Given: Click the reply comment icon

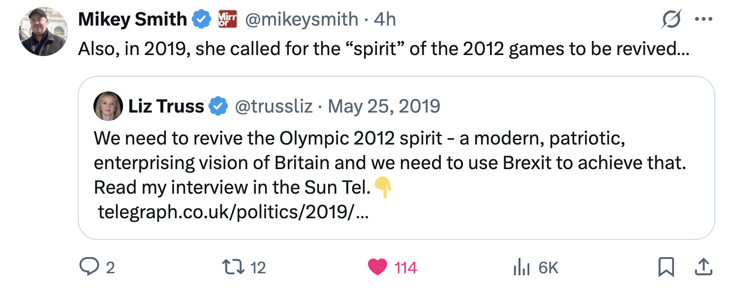Looking at the screenshot, I should [89, 267].
